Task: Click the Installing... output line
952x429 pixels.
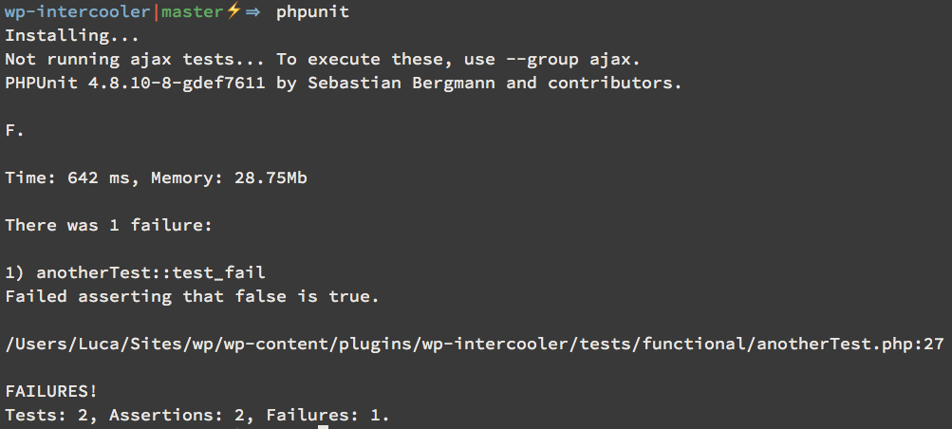Action: coord(72,36)
